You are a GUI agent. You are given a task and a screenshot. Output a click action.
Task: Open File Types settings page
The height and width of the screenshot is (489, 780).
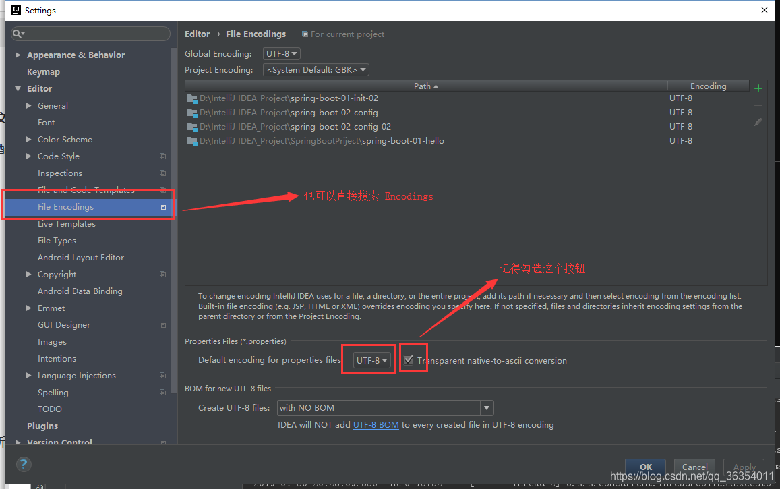57,241
